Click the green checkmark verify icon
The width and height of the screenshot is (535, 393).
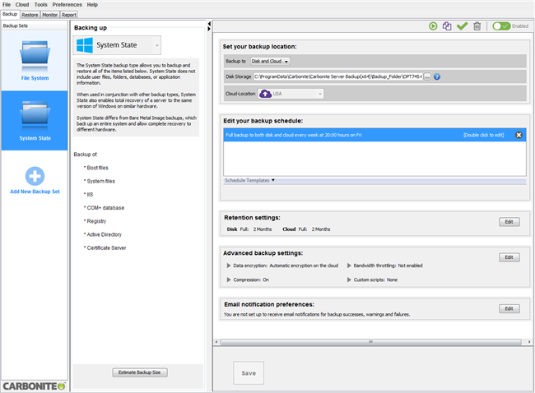click(462, 26)
